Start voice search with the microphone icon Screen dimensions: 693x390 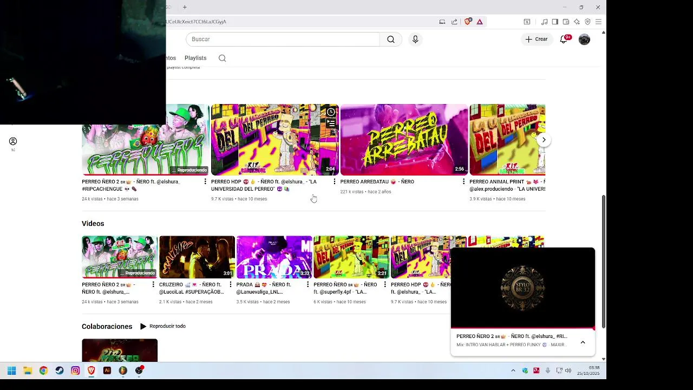pos(415,39)
